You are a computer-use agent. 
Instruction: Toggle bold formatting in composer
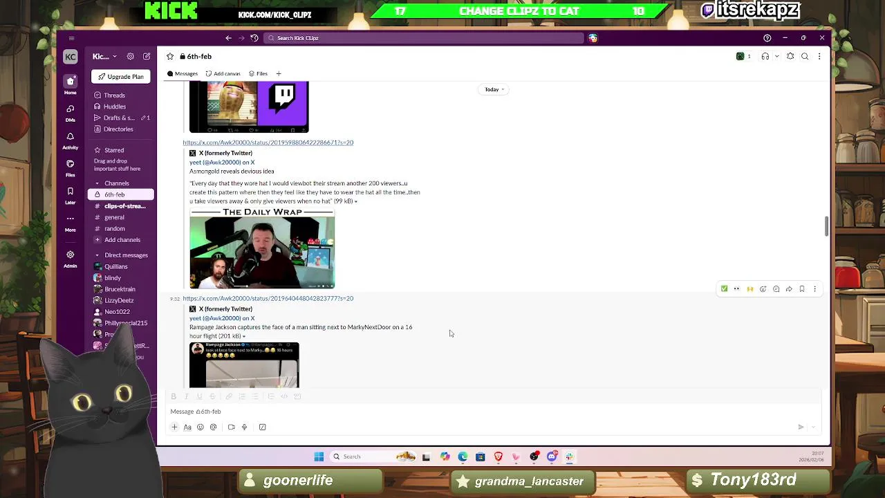(x=174, y=396)
